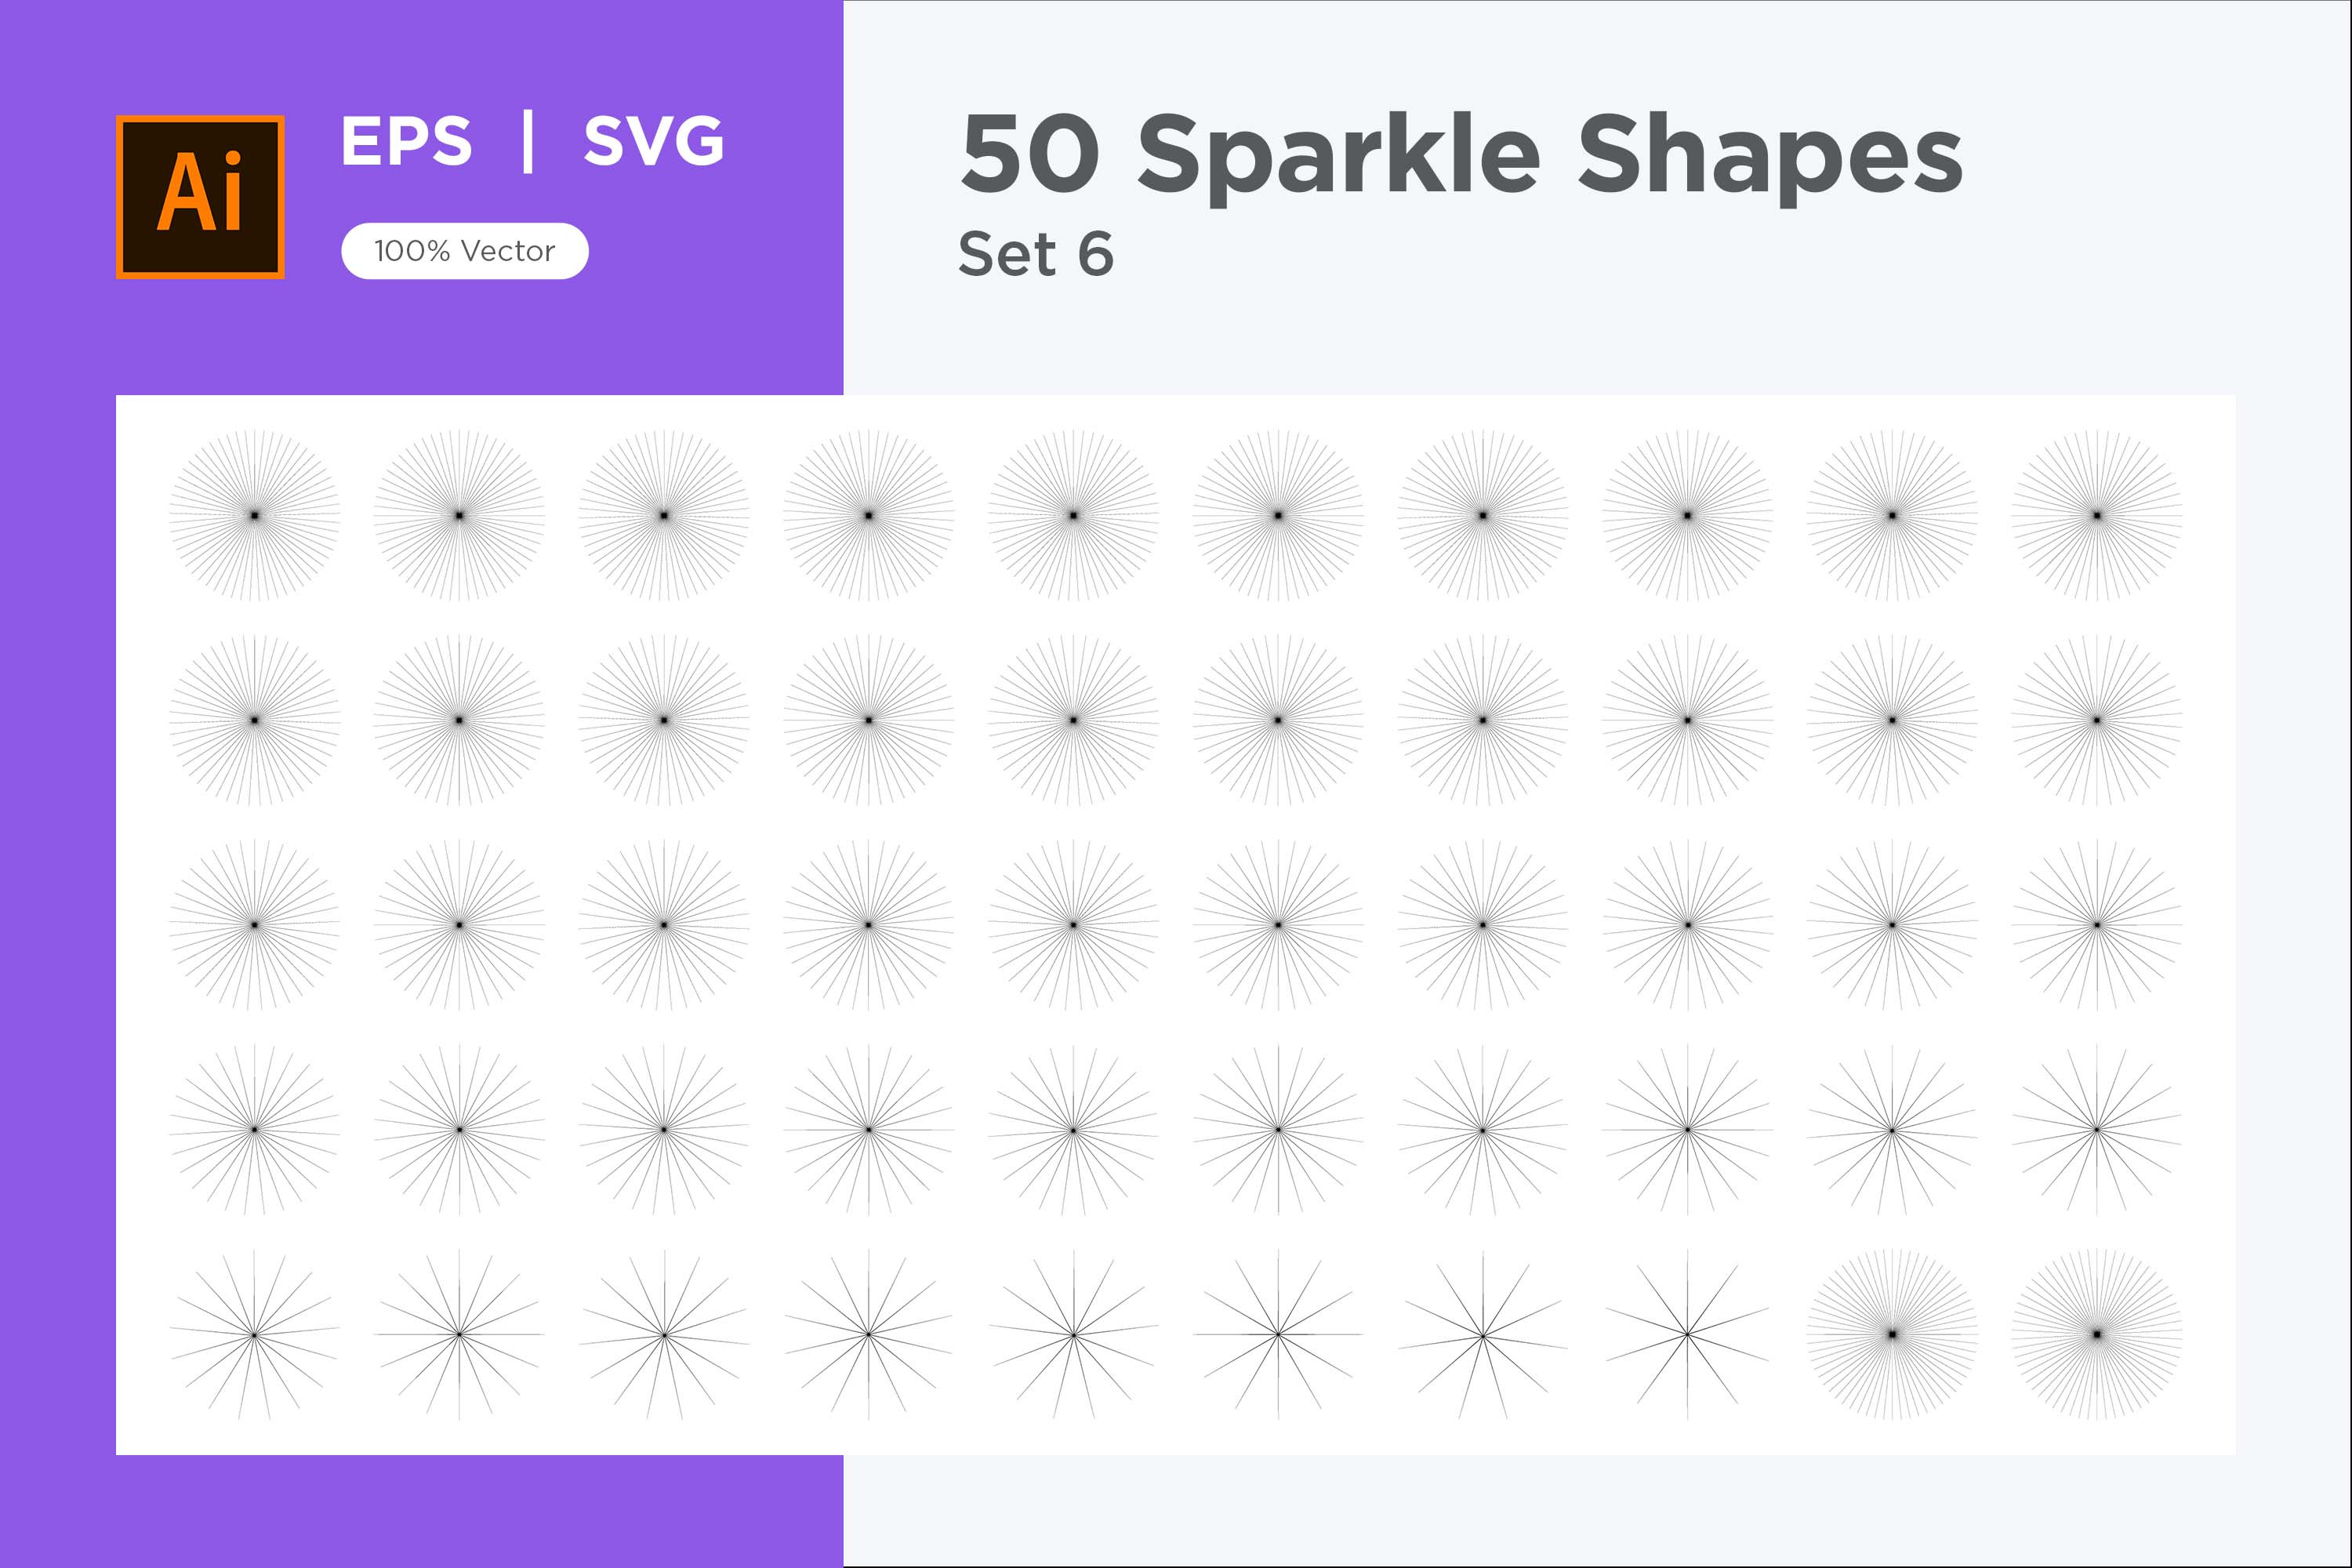Screen dimensions: 2352x1568
Task: Click the Set 6 subtitle
Action: 1036,254
